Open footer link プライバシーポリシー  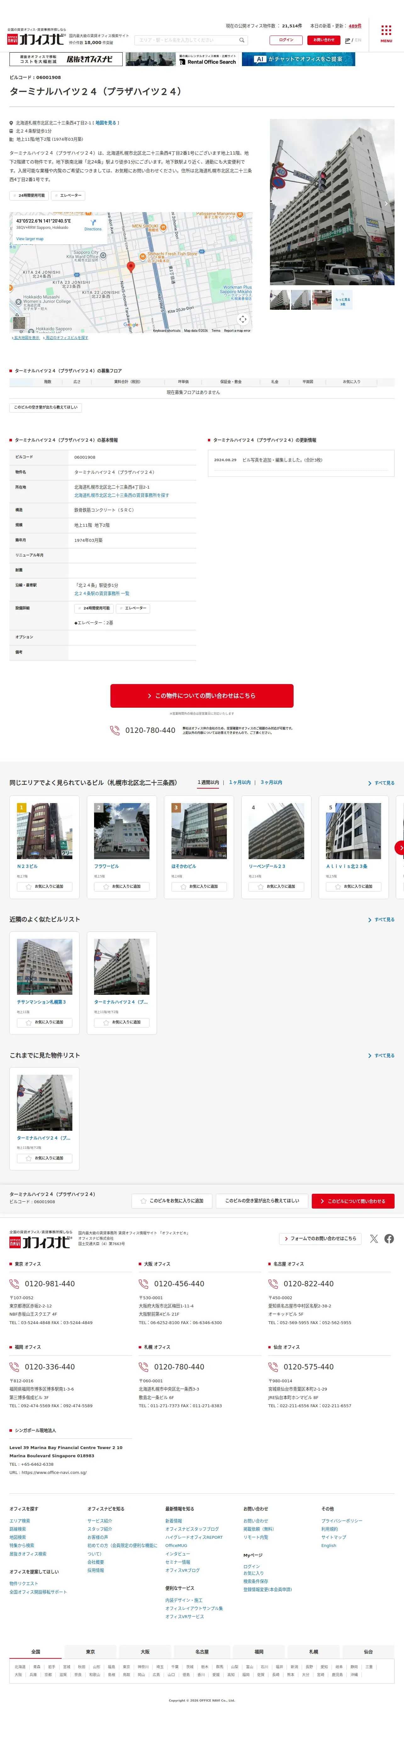342,1520
